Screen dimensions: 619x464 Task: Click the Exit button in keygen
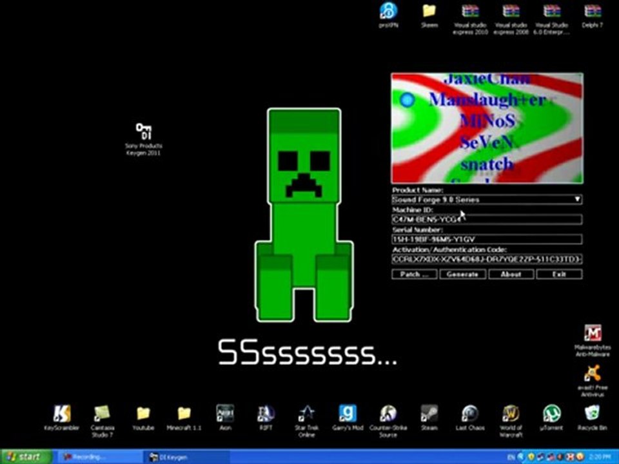tap(560, 274)
